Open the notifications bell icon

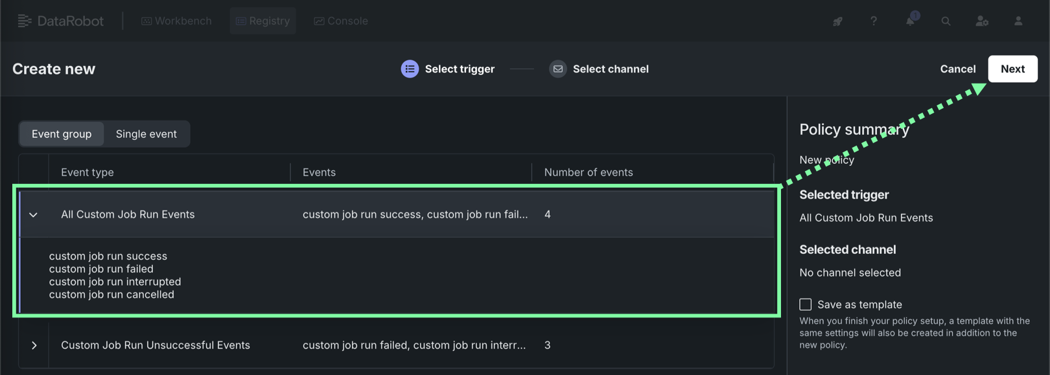[910, 21]
